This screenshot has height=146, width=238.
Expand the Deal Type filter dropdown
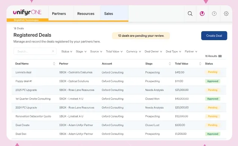point(173,51)
